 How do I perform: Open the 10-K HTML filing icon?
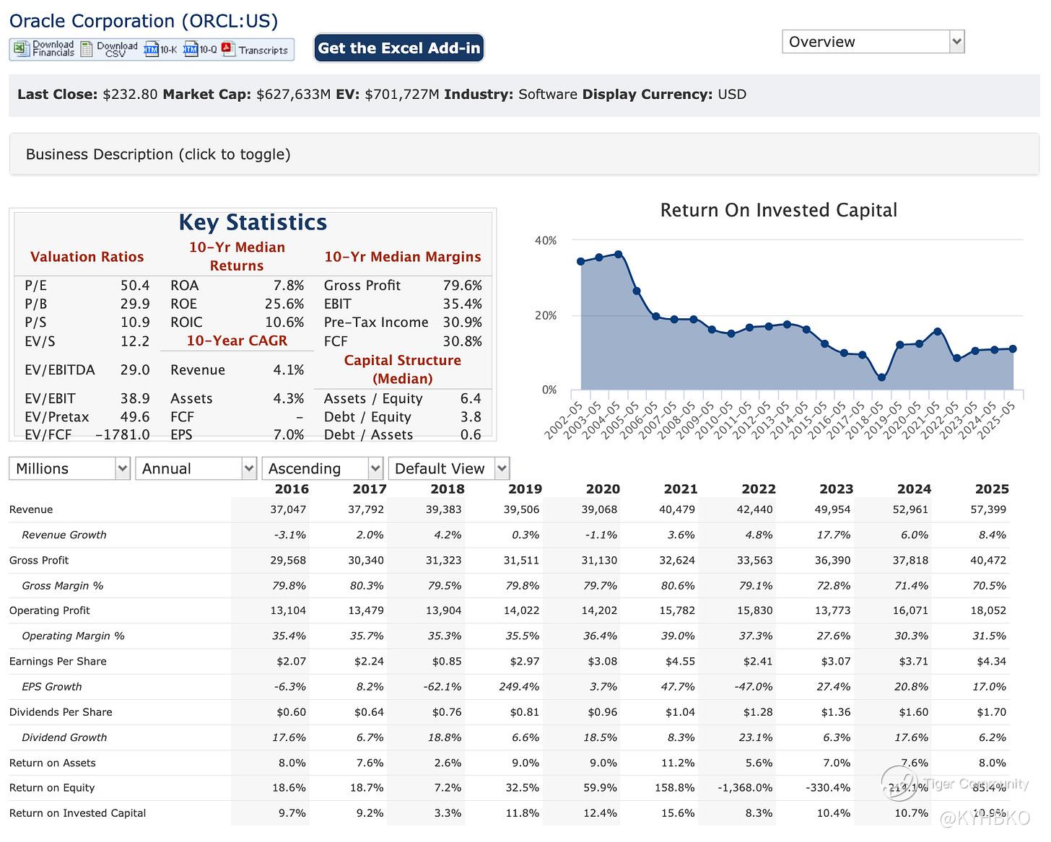[151, 49]
